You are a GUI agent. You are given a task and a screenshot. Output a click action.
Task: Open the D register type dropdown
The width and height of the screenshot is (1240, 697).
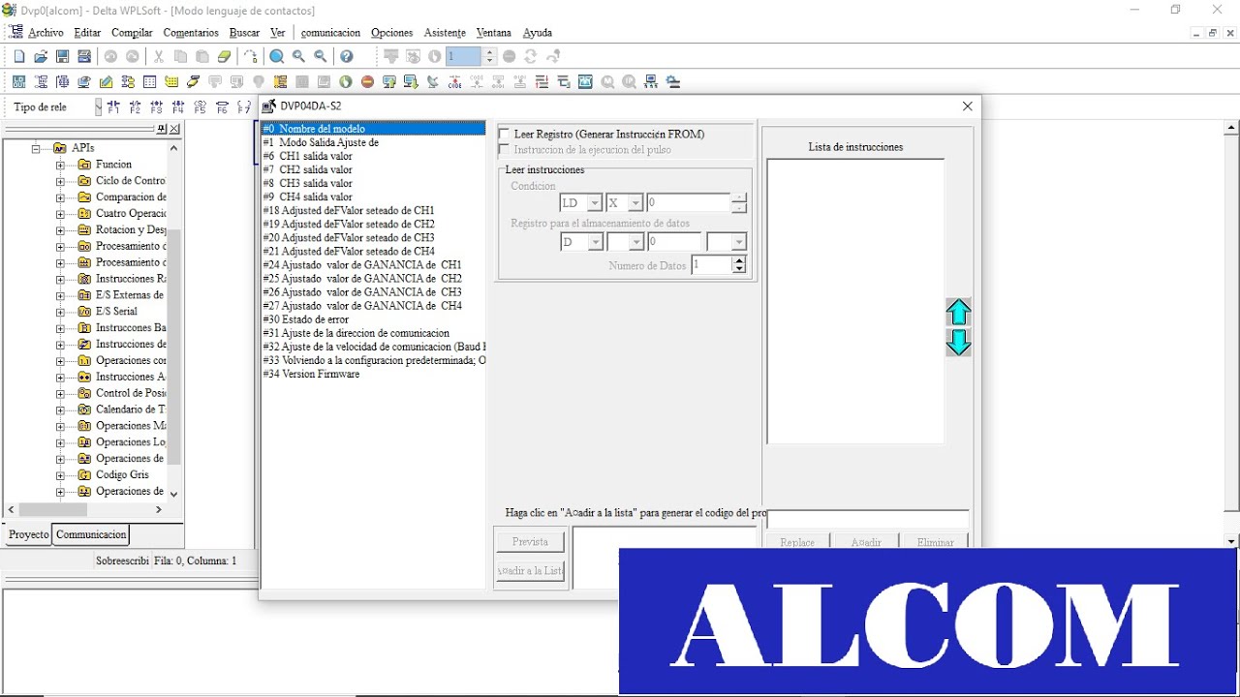595,242
